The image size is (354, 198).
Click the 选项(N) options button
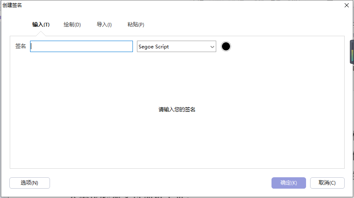click(x=30, y=183)
